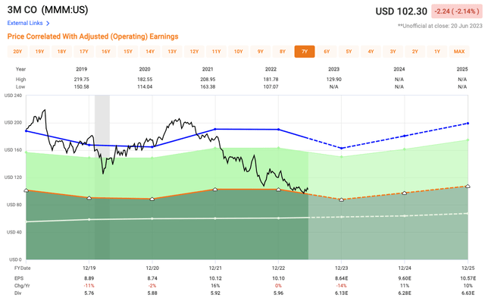Switch chart to the 3Y range
This screenshot has width=485, height=298.
point(393,52)
